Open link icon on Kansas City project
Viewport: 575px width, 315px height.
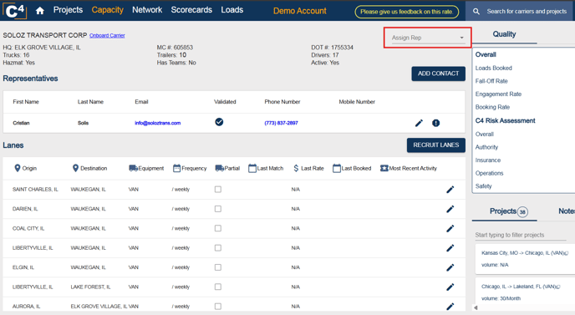(567, 253)
